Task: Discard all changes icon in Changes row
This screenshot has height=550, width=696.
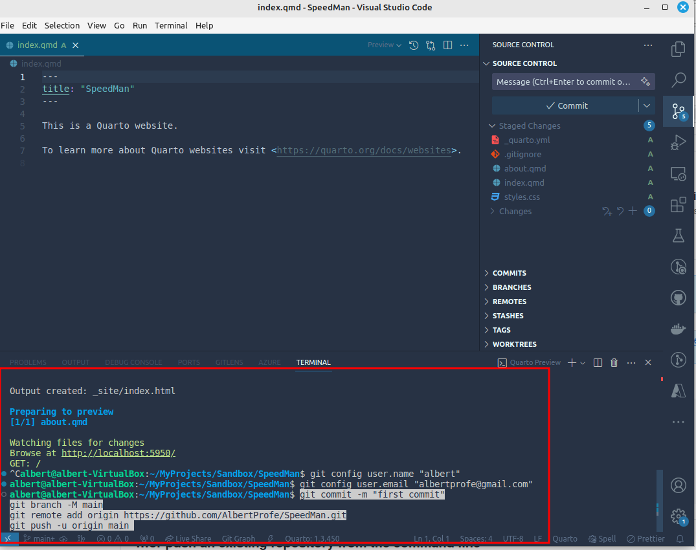Action: 620,211
